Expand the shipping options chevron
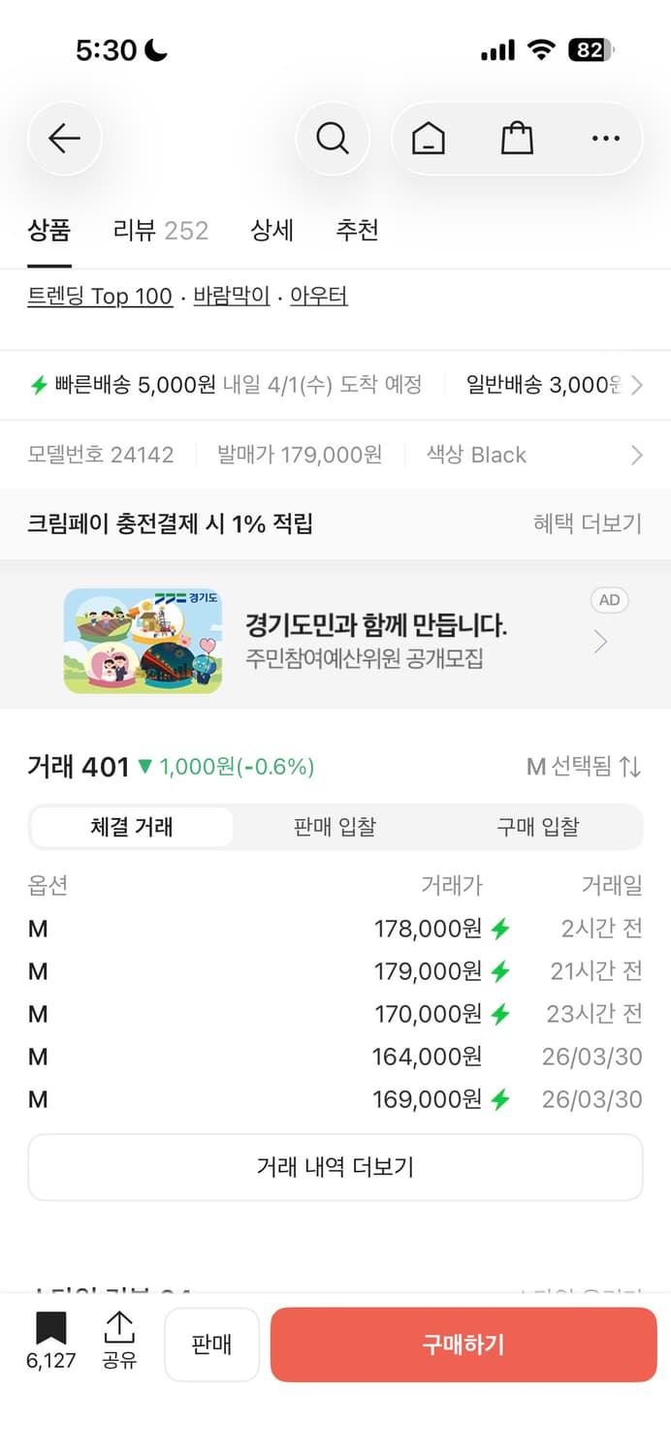This screenshot has width=671, height=1454. [x=637, y=385]
